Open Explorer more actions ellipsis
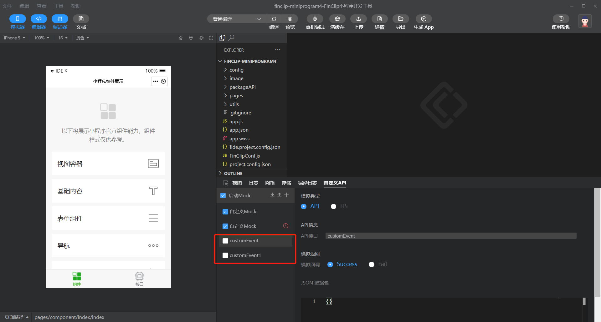Viewport: 601px width, 322px height. click(x=278, y=50)
